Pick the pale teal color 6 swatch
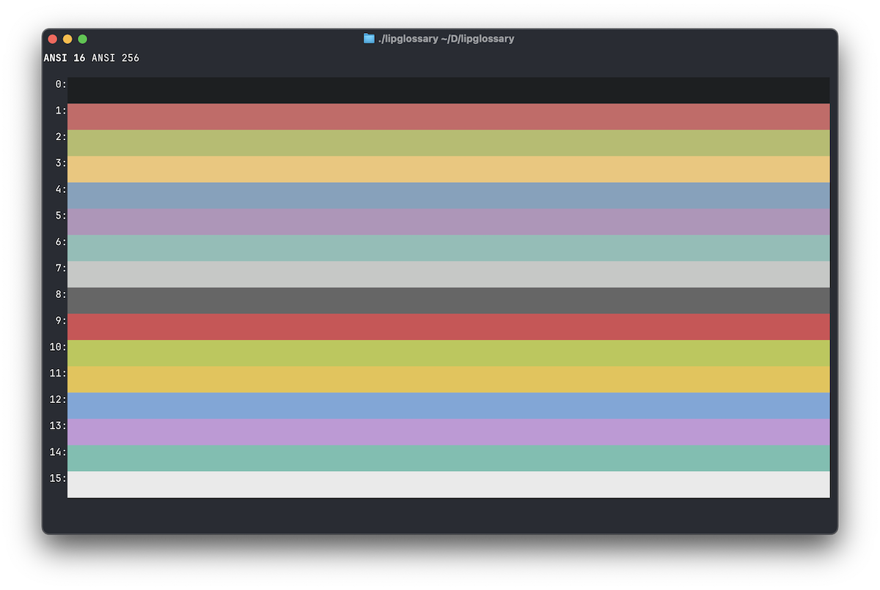This screenshot has width=880, height=590. pos(448,248)
